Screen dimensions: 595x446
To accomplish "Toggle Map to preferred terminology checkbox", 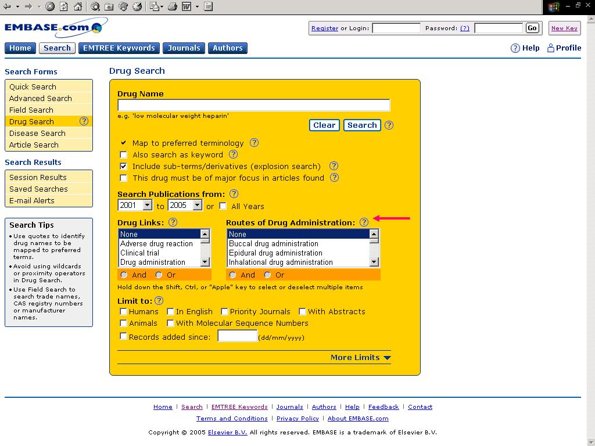I will click(x=123, y=143).
